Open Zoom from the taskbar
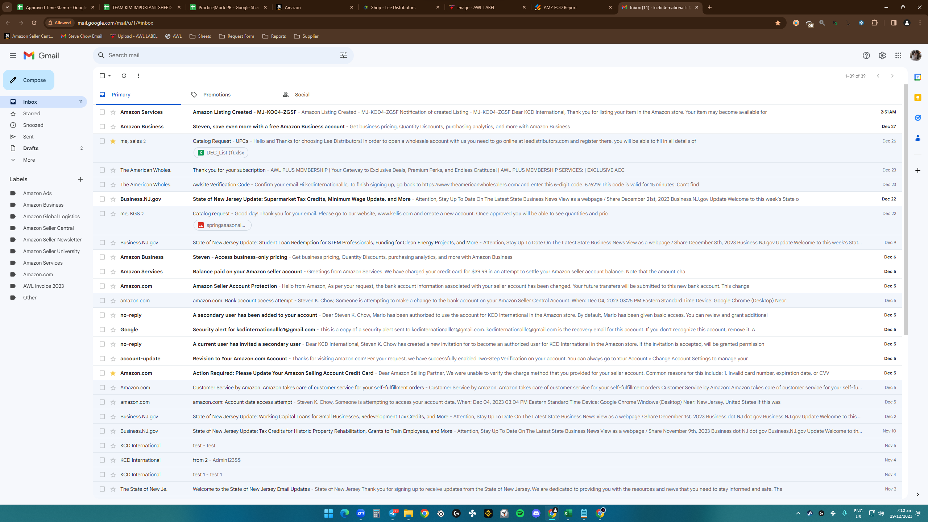This screenshot has width=928, height=522. point(361,513)
